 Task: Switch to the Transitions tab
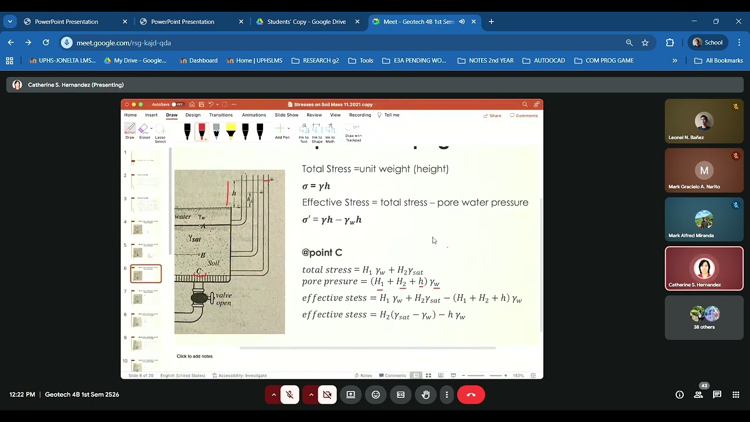click(x=221, y=115)
